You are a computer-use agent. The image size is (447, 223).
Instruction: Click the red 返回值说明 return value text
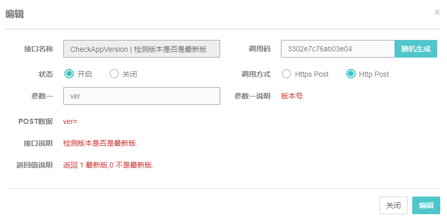108,165
